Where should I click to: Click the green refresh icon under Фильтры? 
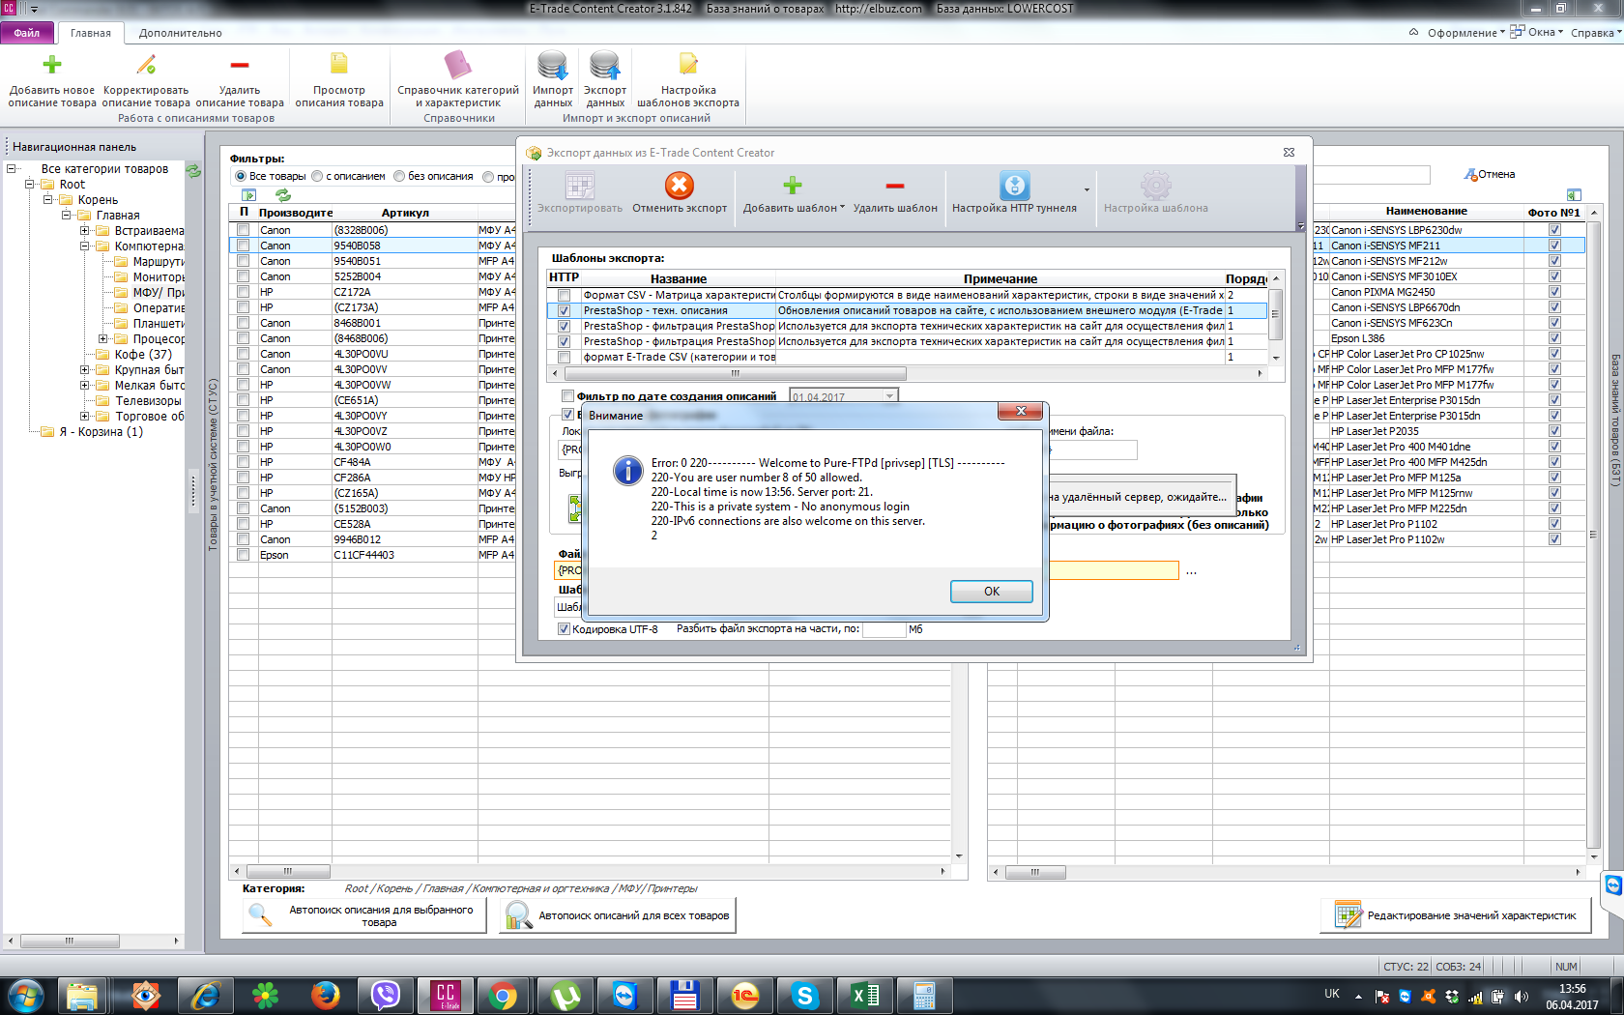pos(283,195)
